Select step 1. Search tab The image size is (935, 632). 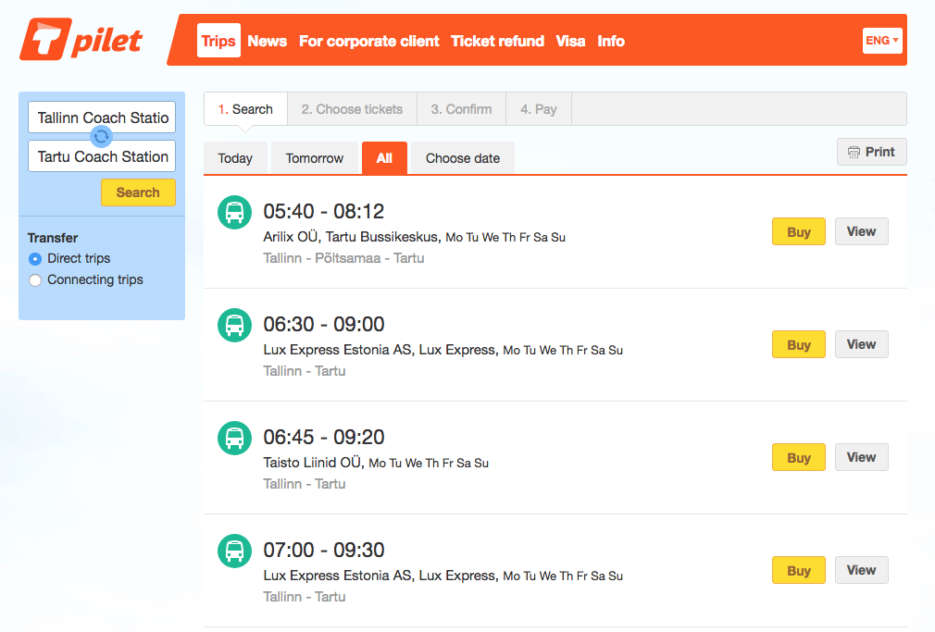245,109
